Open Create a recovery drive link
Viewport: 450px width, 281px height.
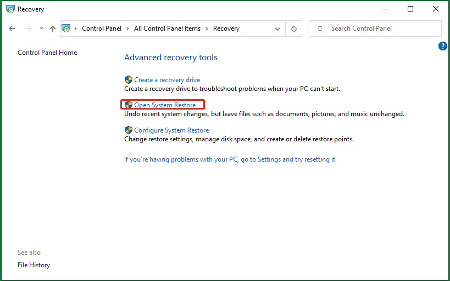pos(167,80)
